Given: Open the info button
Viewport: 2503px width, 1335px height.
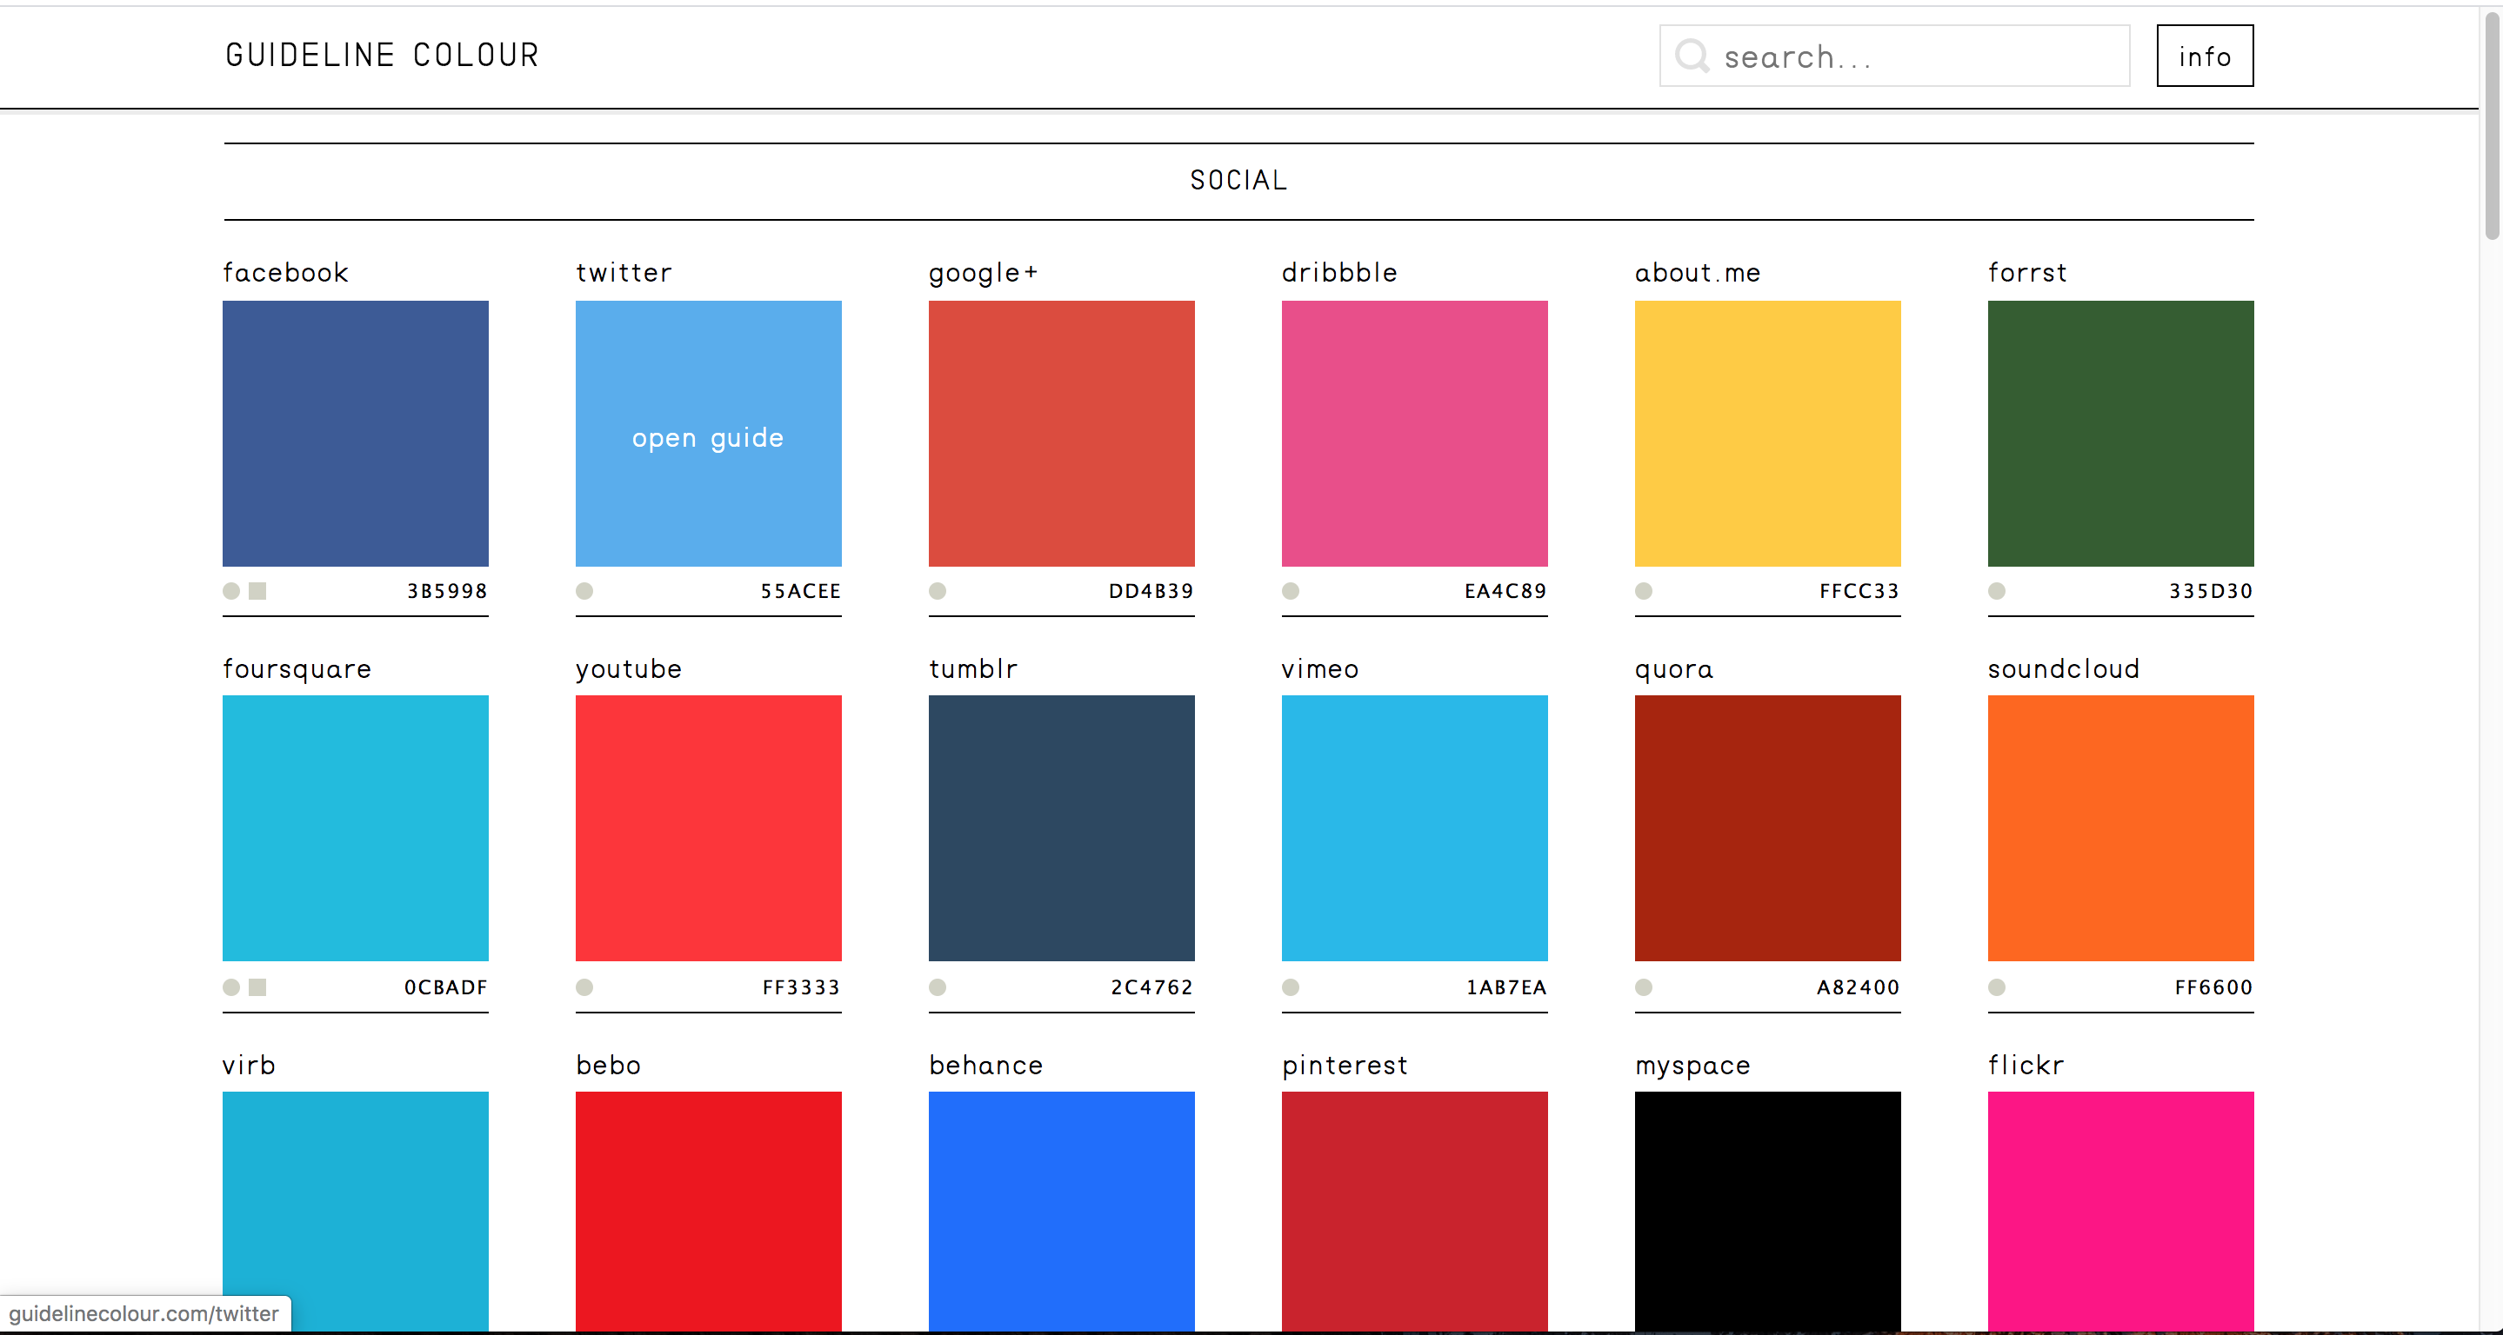Looking at the screenshot, I should 2205,56.
